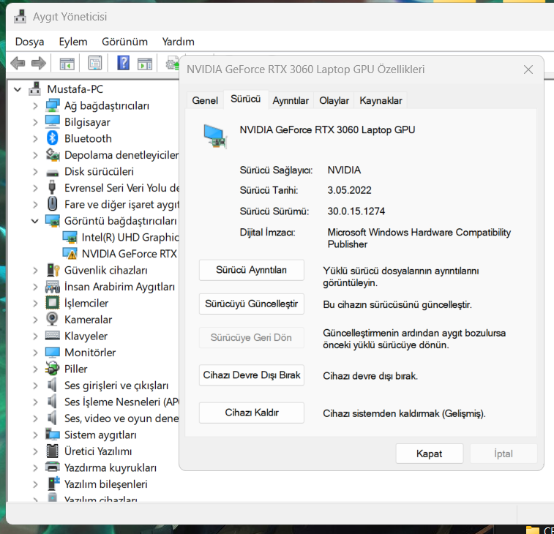The height and width of the screenshot is (534, 554).
Task: Select the Kameralar webcam icon
Action: click(x=52, y=319)
